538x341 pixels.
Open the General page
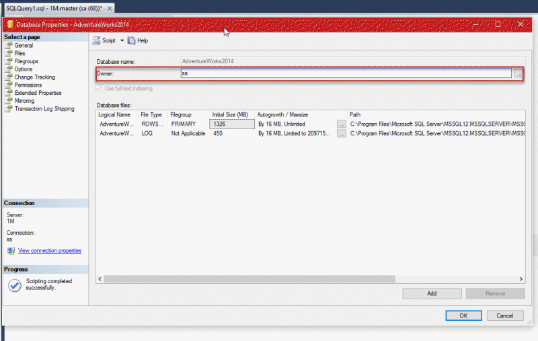coord(24,45)
